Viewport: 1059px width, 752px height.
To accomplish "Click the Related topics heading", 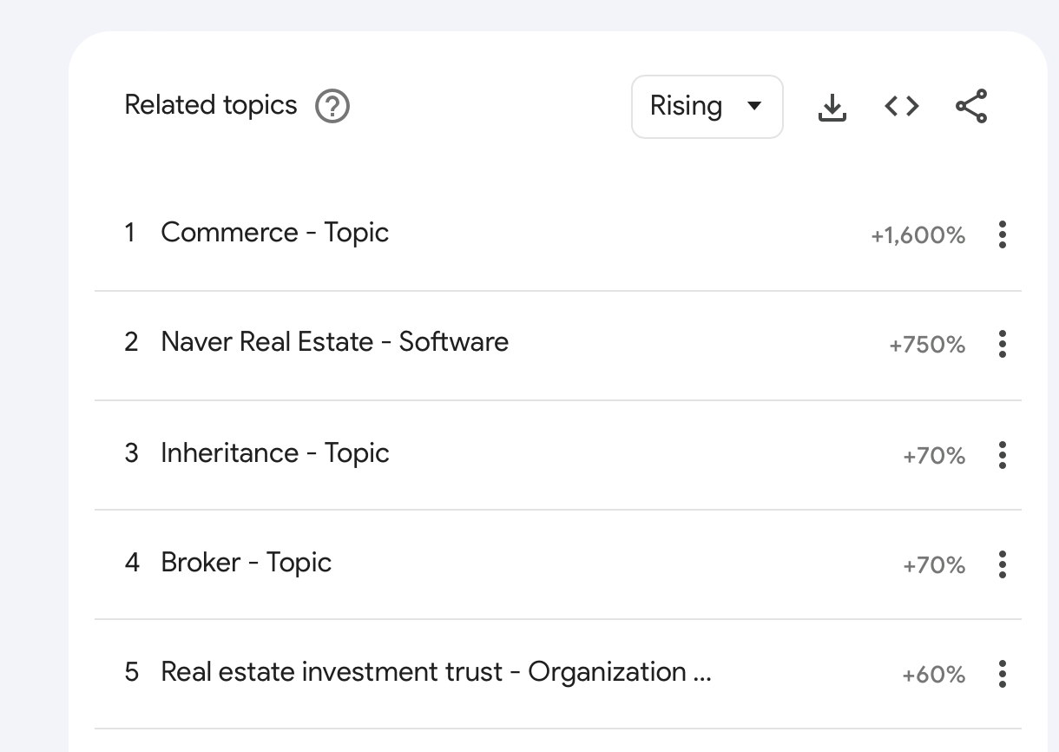I will tap(211, 104).
